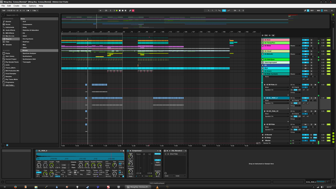This screenshot has width=336, height=189.
Task: Expand the Compression folder in browser
Action: click(x=22, y=25)
